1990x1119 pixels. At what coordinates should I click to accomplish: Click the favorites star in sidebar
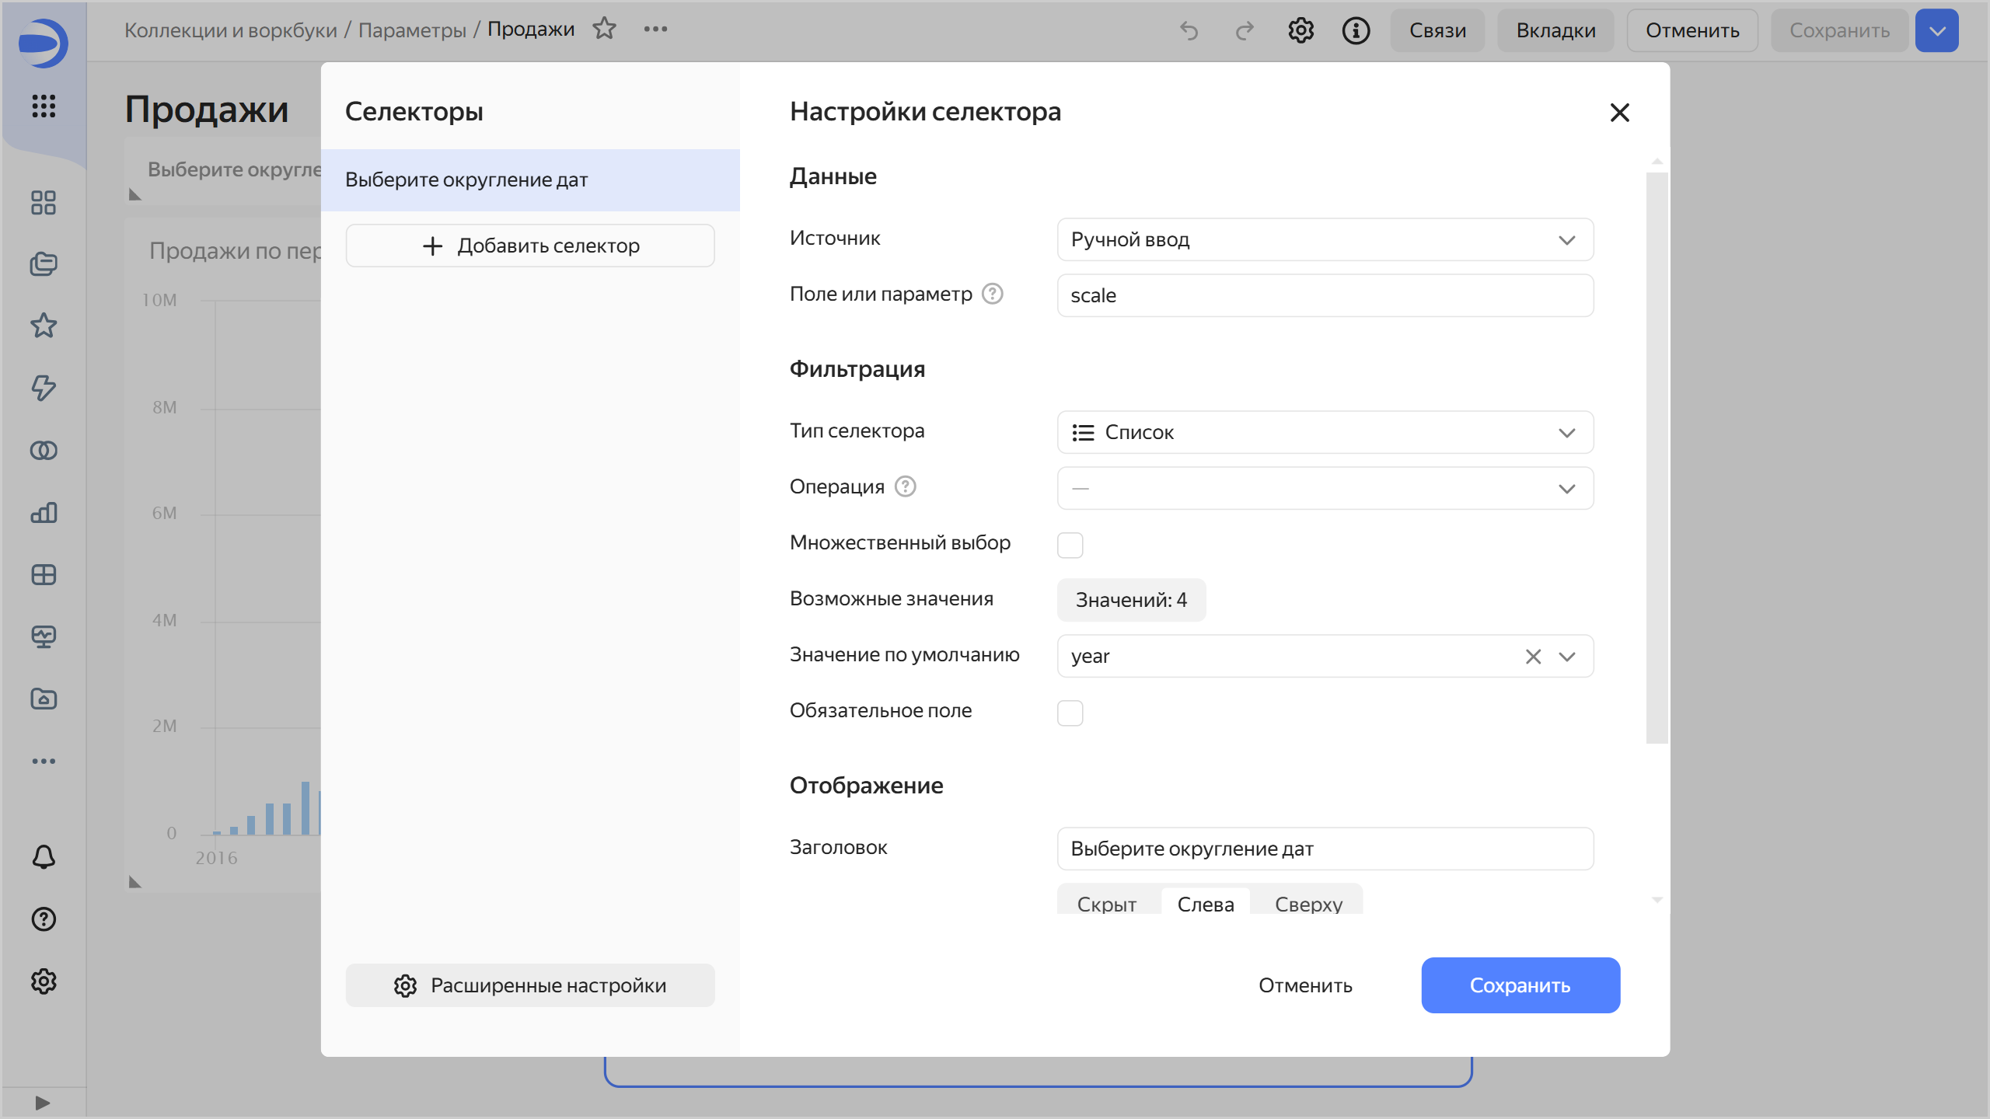coord(44,326)
